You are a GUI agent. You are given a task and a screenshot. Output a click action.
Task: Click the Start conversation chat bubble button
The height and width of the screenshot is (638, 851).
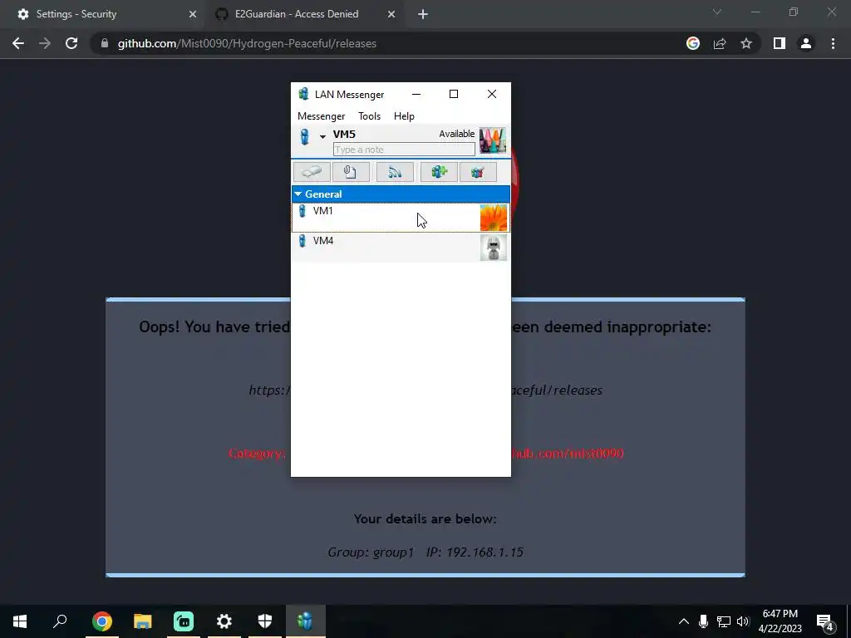click(x=312, y=172)
